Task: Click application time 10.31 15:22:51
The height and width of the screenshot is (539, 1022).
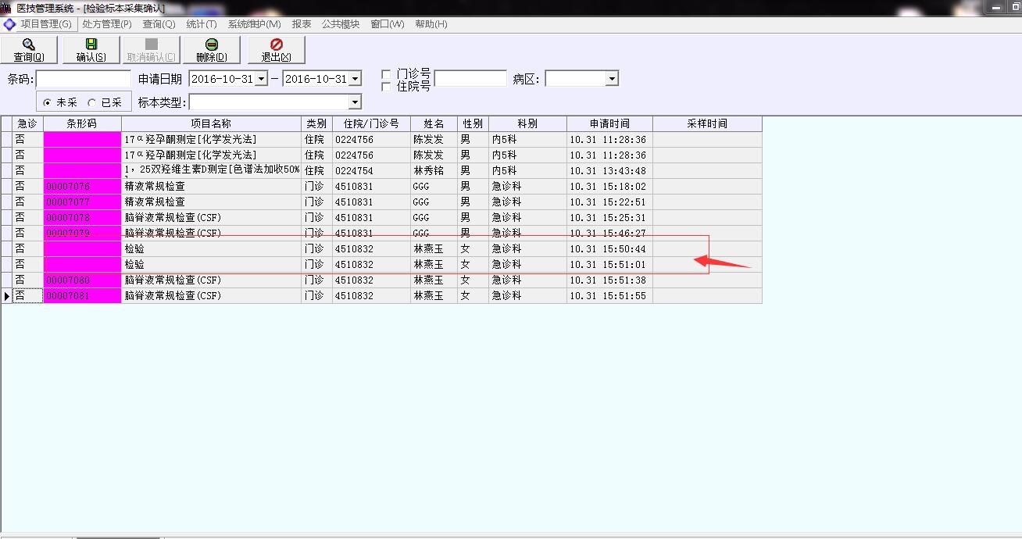Action: pyautogui.click(x=608, y=202)
